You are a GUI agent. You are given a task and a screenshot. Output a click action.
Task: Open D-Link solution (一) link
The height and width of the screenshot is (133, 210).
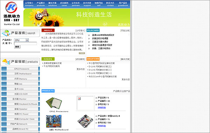[x=100, y=73]
